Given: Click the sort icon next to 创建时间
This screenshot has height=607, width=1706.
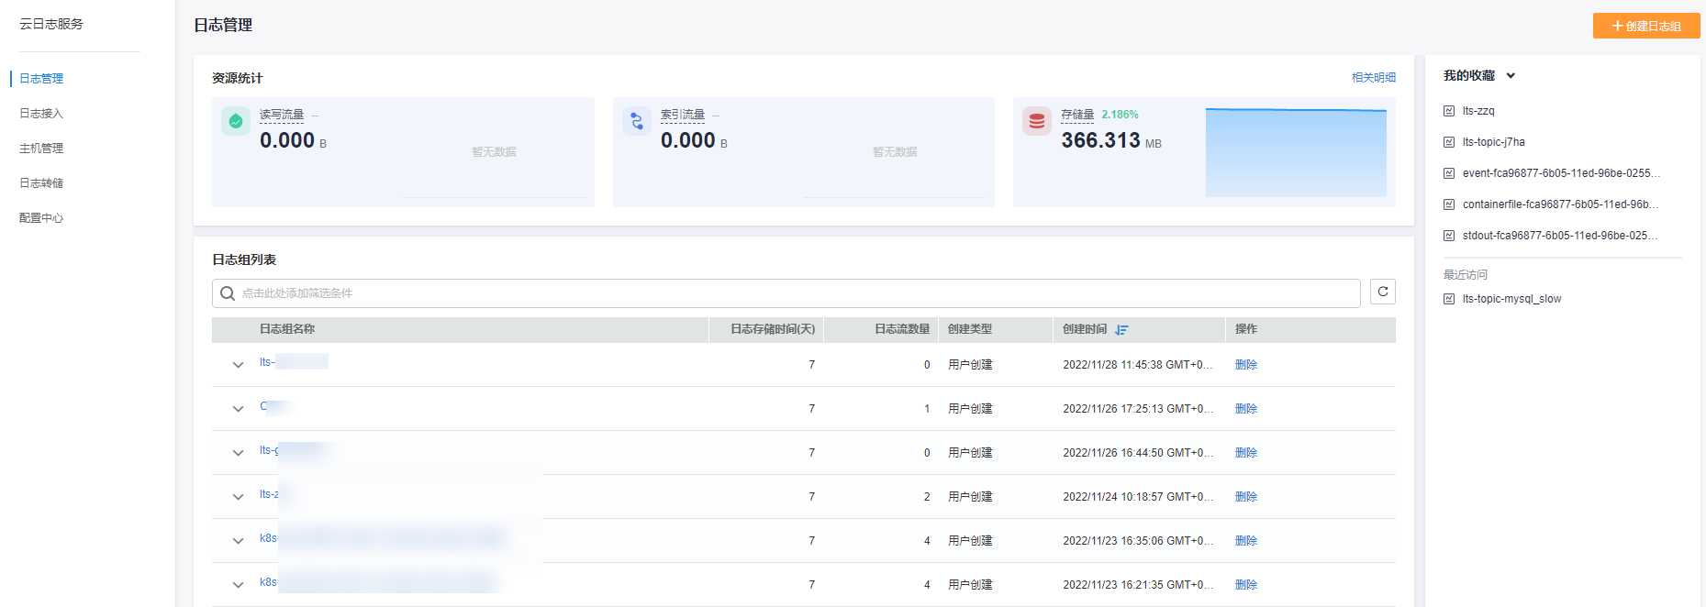Looking at the screenshot, I should point(1121,329).
